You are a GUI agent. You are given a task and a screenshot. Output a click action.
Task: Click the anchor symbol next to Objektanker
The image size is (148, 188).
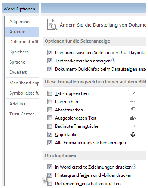click(133, 134)
